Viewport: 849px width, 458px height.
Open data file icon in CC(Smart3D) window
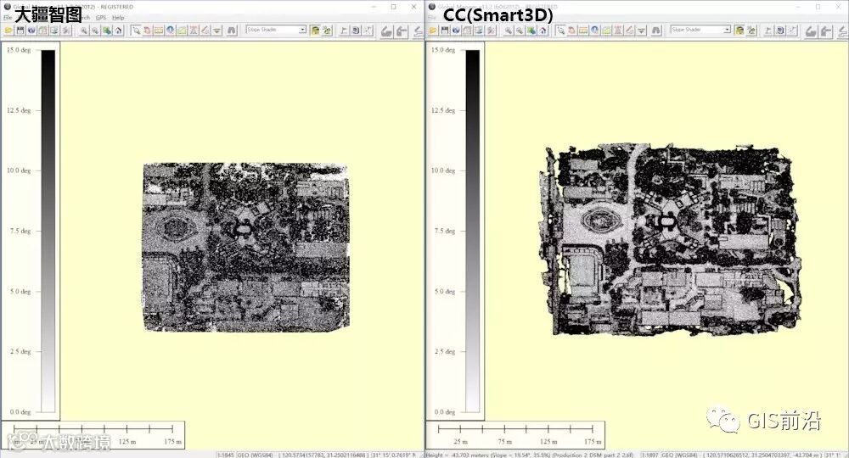click(433, 31)
